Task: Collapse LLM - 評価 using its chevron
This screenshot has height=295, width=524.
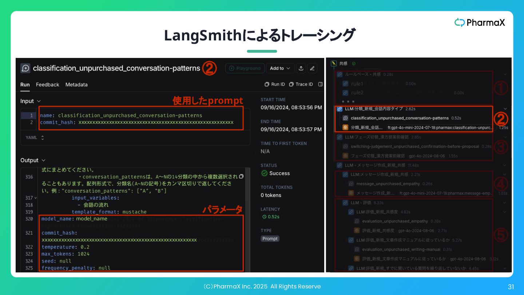Action: coord(505,202)
